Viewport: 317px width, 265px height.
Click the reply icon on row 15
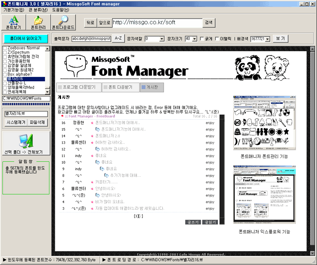coord(97,129)
